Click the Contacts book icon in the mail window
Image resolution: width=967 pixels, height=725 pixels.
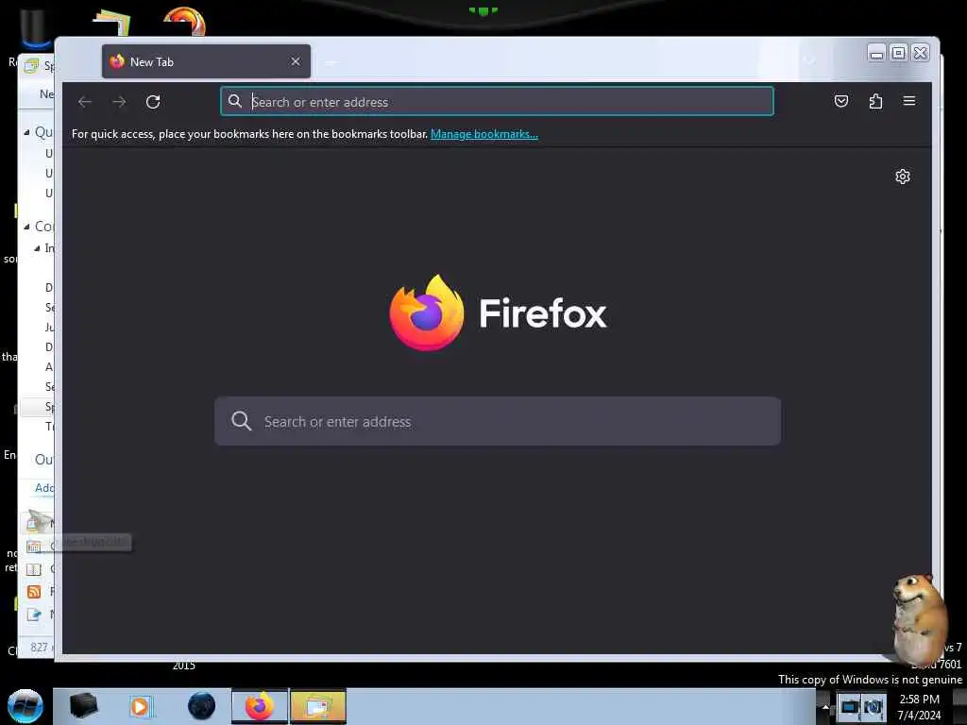[x=34, y=569]
